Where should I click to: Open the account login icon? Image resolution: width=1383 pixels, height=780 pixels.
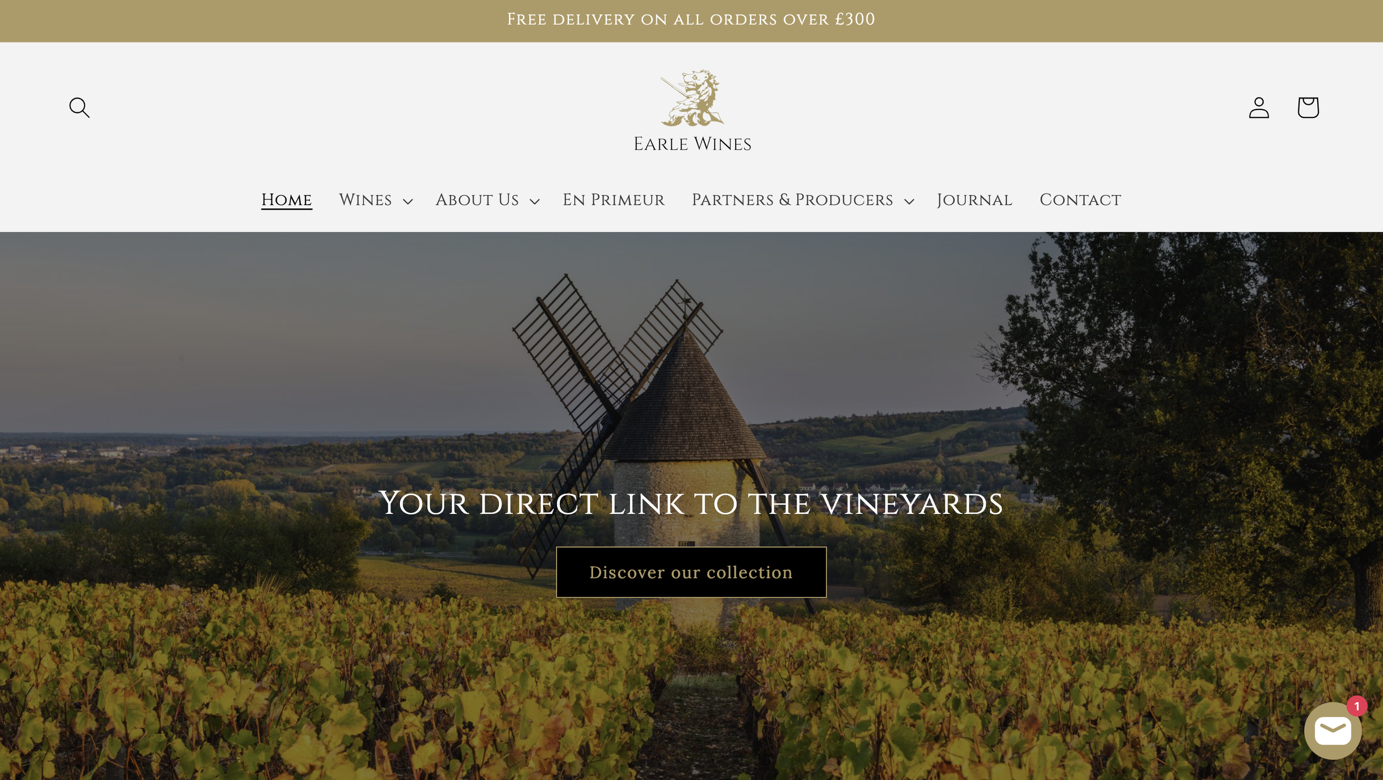click(x=1259, y=107)
